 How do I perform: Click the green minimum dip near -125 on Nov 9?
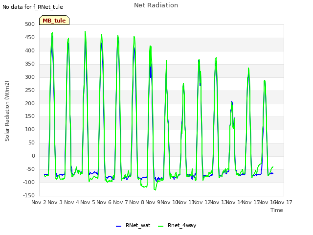click(155, 189)
